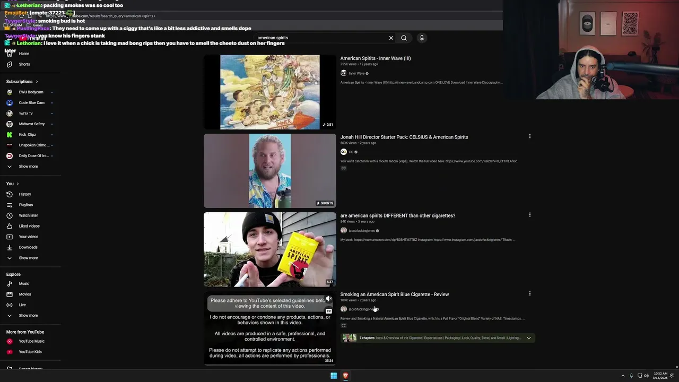Screen dimensions: 679x382
Task: Open the "American Spirits - Inner Wave (III)" title
Action: click(375, 58)
